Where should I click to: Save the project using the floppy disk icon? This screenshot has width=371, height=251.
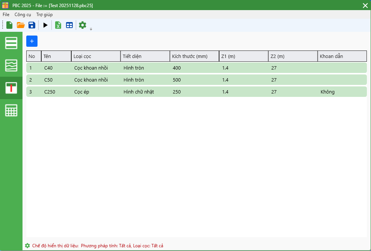click(x=32, y=25)
